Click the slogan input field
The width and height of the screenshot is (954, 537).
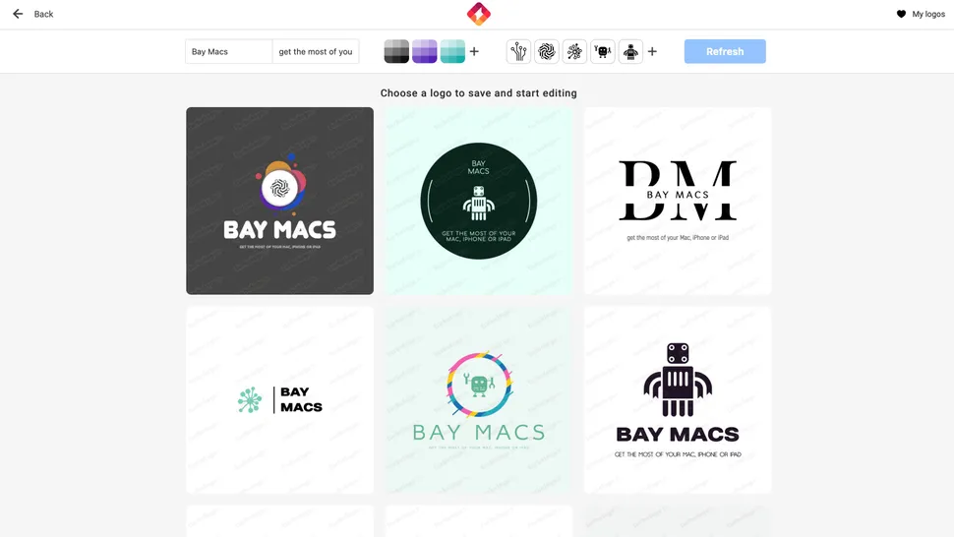click(315, 51)
